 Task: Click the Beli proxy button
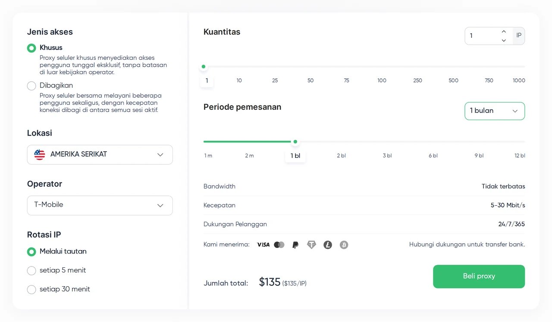(479, 276)
